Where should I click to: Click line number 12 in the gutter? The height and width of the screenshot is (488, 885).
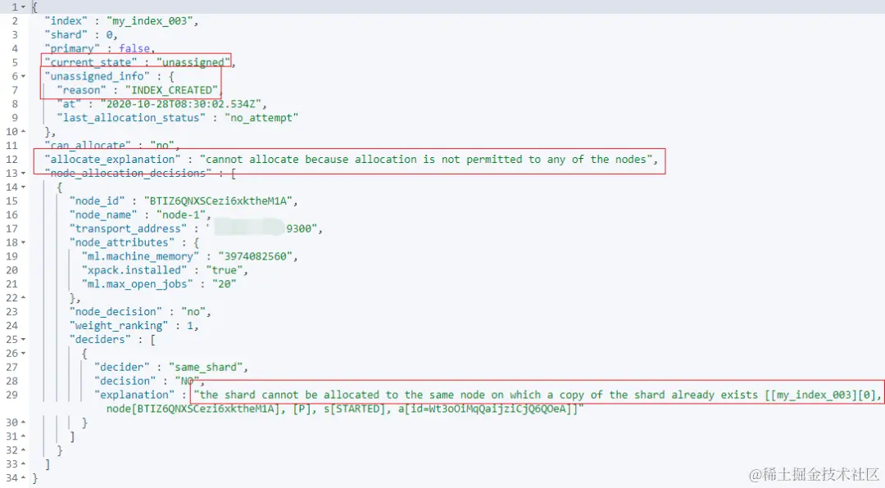pos(11,159)
